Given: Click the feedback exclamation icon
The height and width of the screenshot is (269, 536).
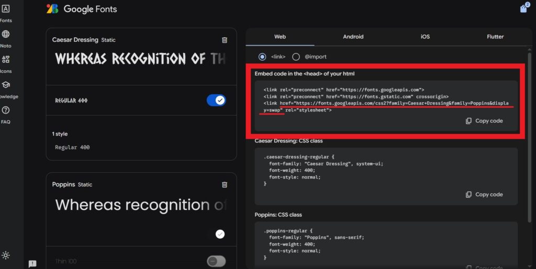Looking at the screenshot, I should [32, 264].
